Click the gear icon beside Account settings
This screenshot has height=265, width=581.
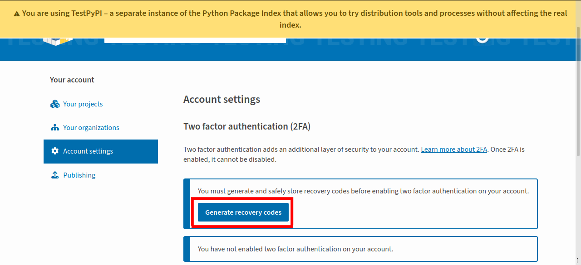coord(55,151)
